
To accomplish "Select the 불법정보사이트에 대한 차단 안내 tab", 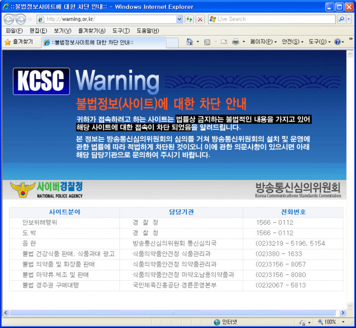I will pos(104,42).
